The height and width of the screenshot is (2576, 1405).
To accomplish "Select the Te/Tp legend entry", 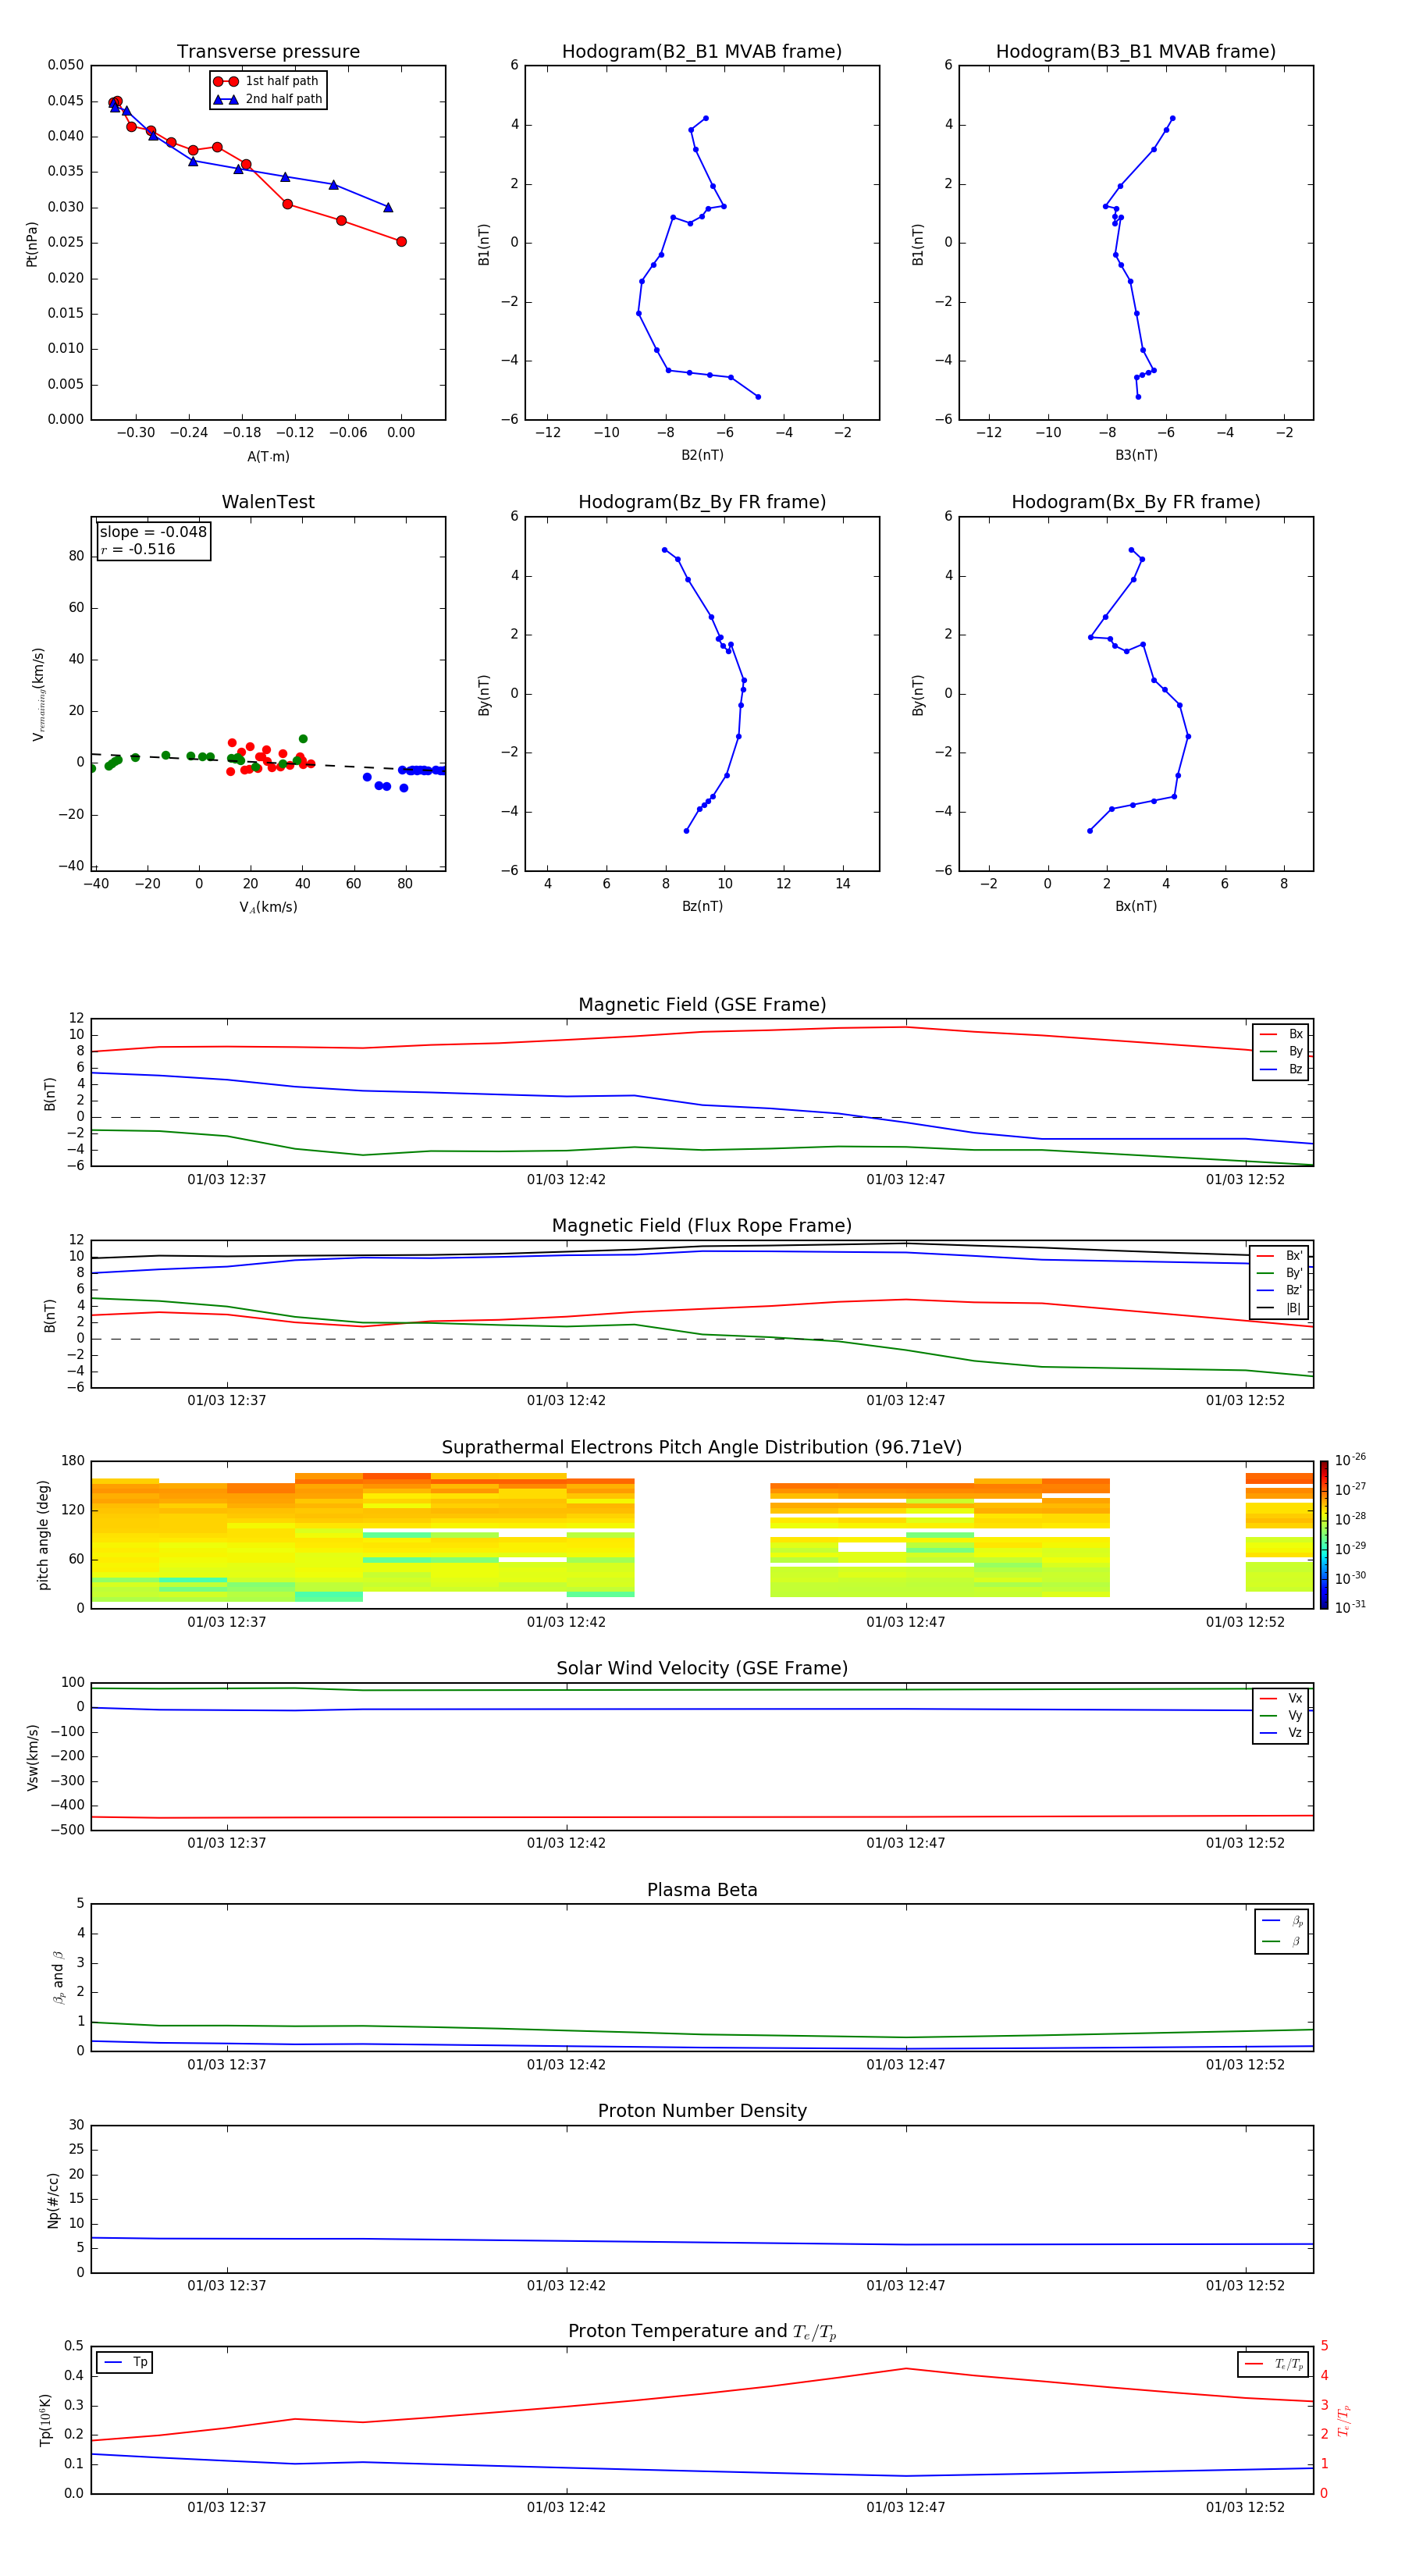I will [x=1274, y=2364].
